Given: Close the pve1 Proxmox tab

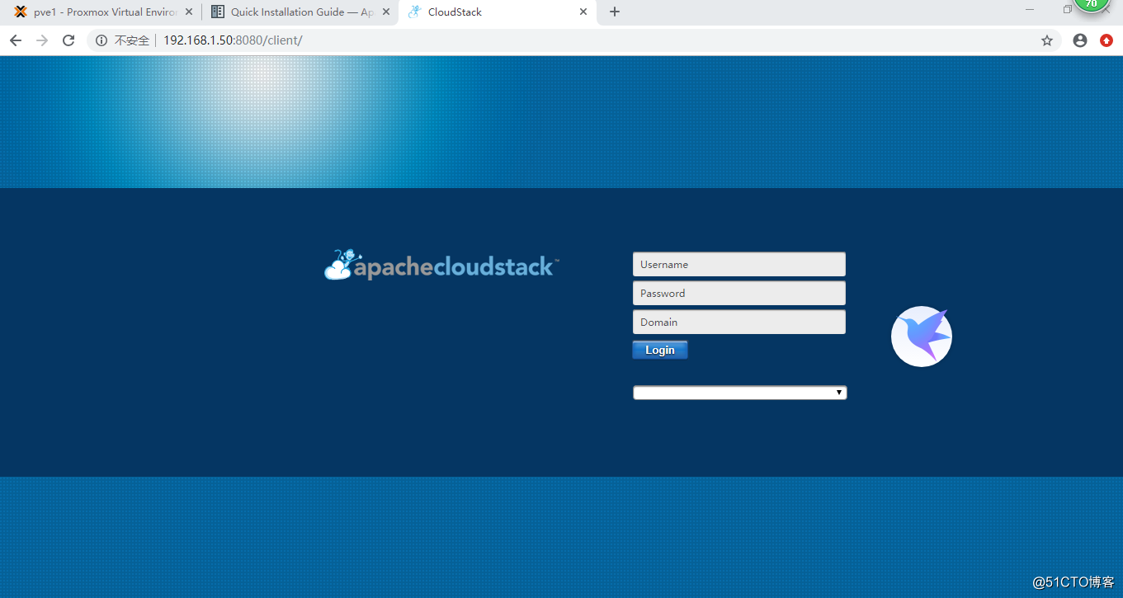Looking at the screenshot, I should (x=189, y=12).
